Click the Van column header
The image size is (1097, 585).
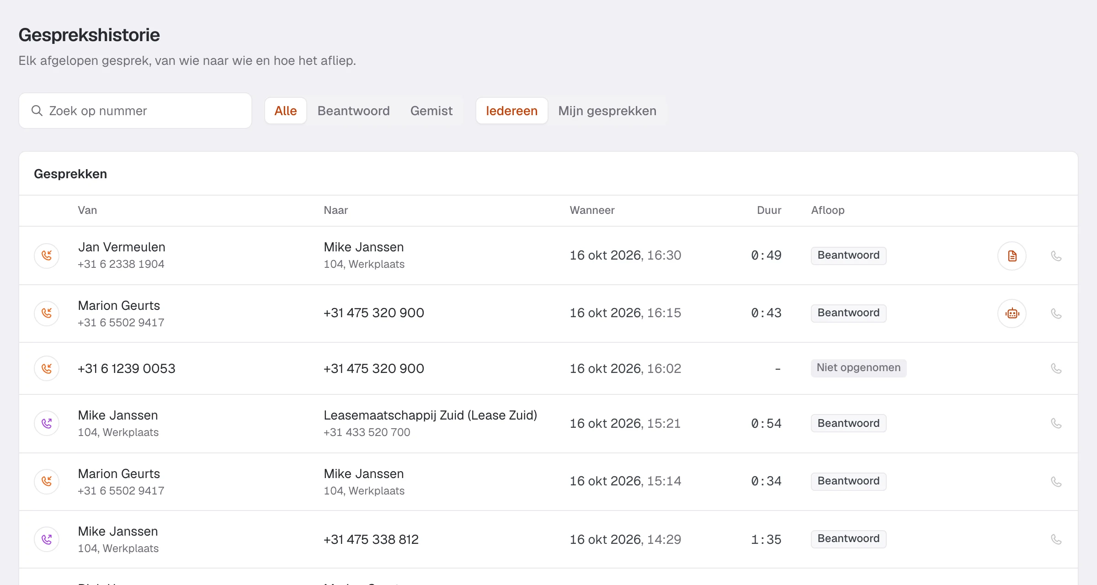[x=87, y=210]
